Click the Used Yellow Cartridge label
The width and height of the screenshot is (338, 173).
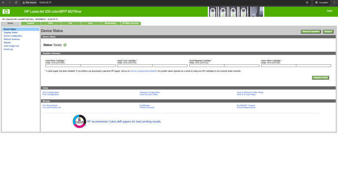tap(271, 60)
